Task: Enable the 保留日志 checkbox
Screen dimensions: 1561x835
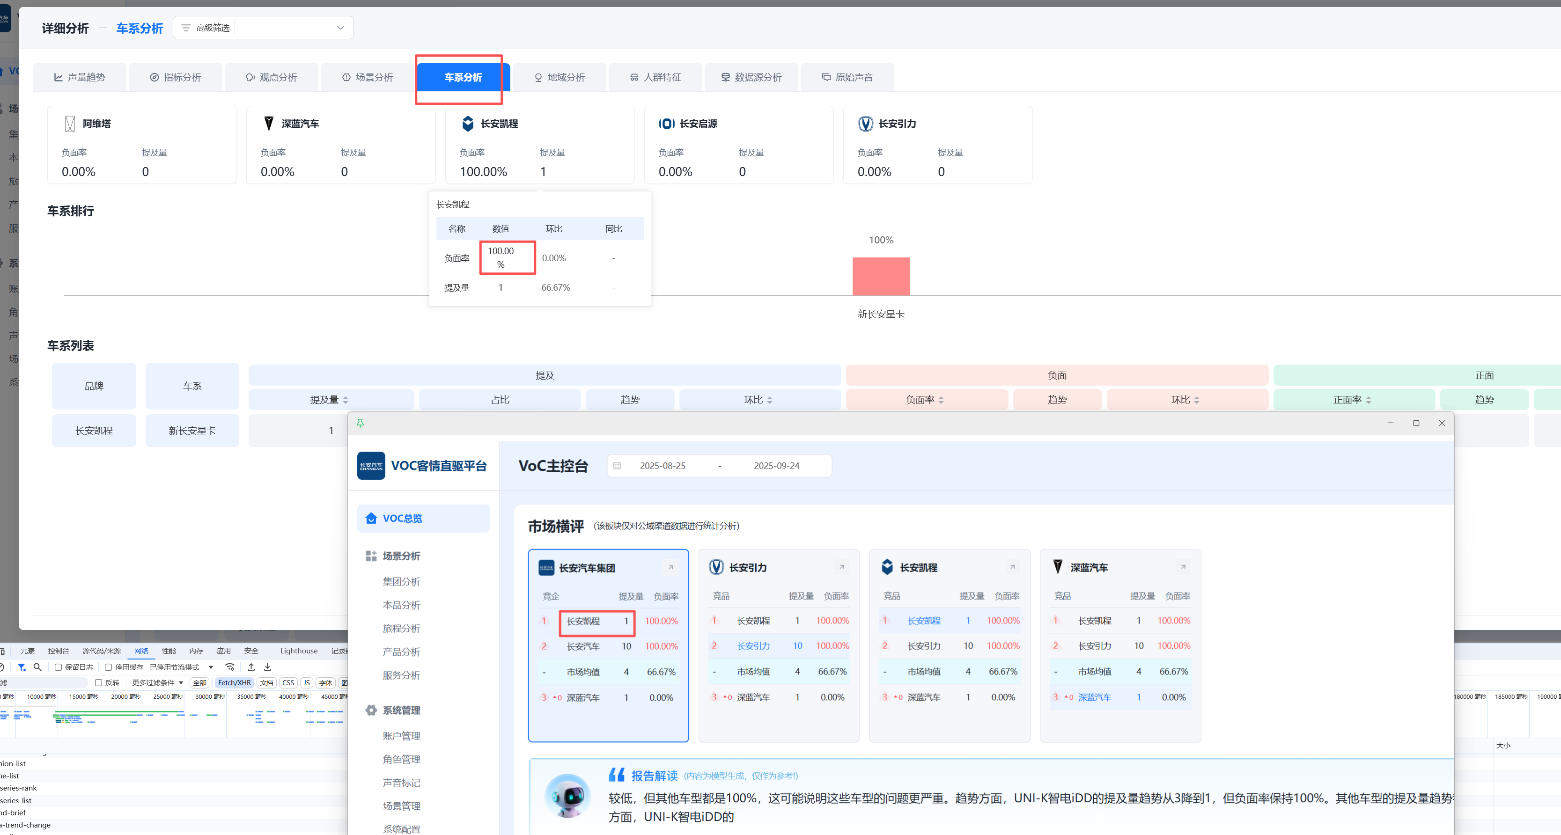Action: point(59,667)
